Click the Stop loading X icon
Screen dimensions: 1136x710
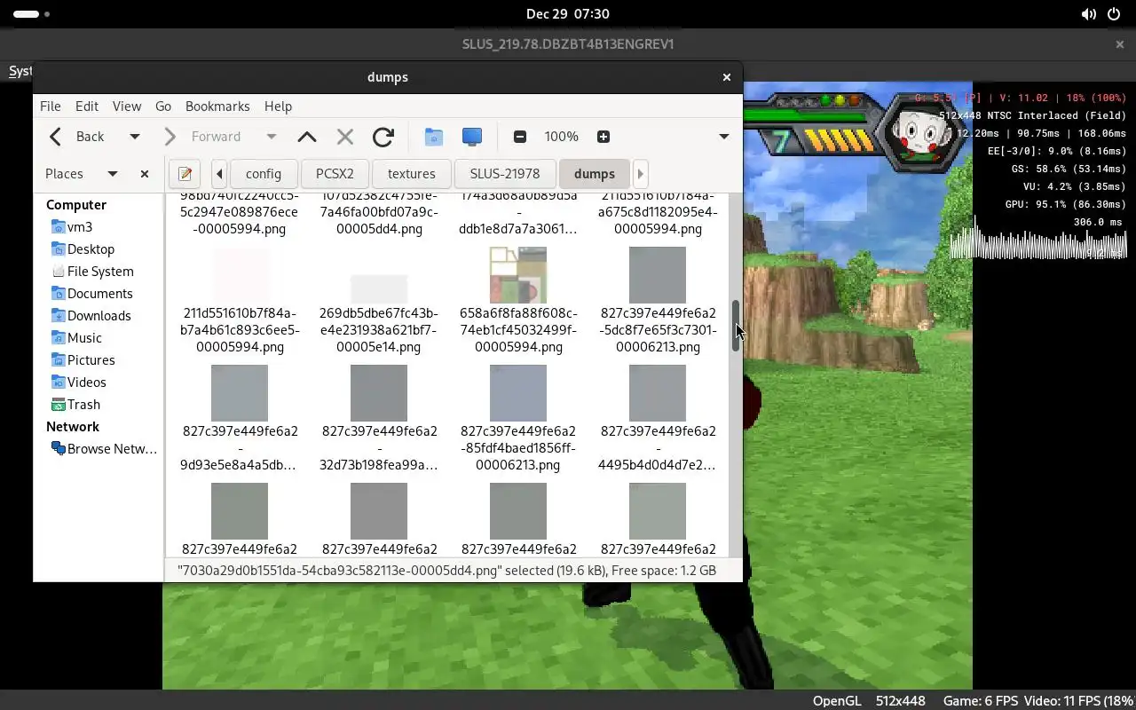(x=345, y=137)
